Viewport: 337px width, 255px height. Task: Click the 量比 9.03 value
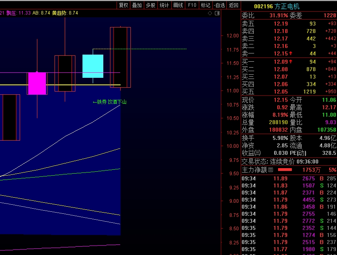click(x=331, y=122)
